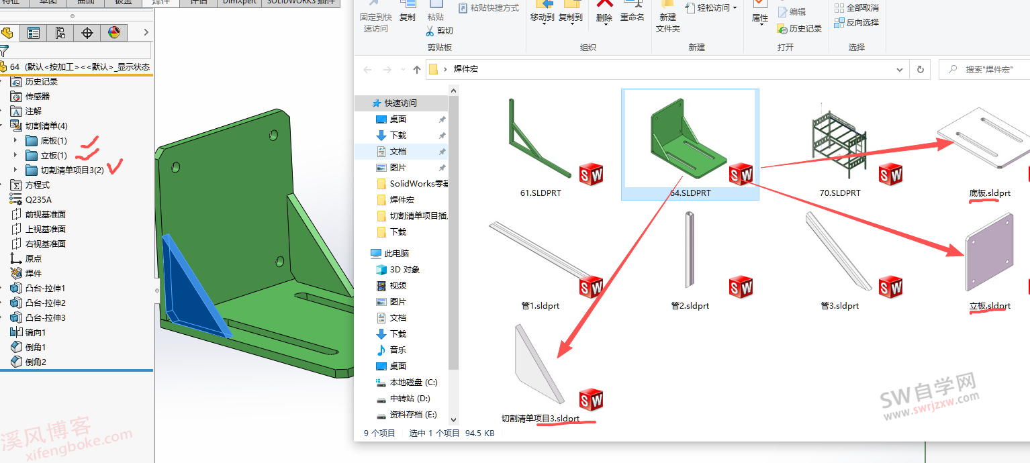The width and height of the screenshot is (1030, 463).
Task: Open the DisplayManager color ball tab
Action: (x=114, y=33)
